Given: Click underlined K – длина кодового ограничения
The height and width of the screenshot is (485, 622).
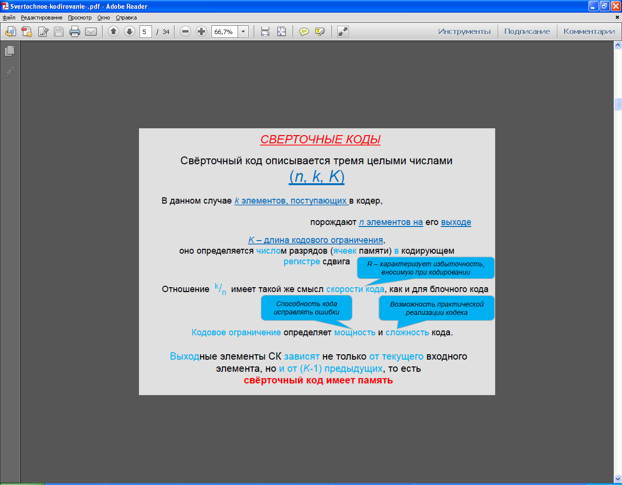Looking at the screenshot, I should [x=316, y=240].
